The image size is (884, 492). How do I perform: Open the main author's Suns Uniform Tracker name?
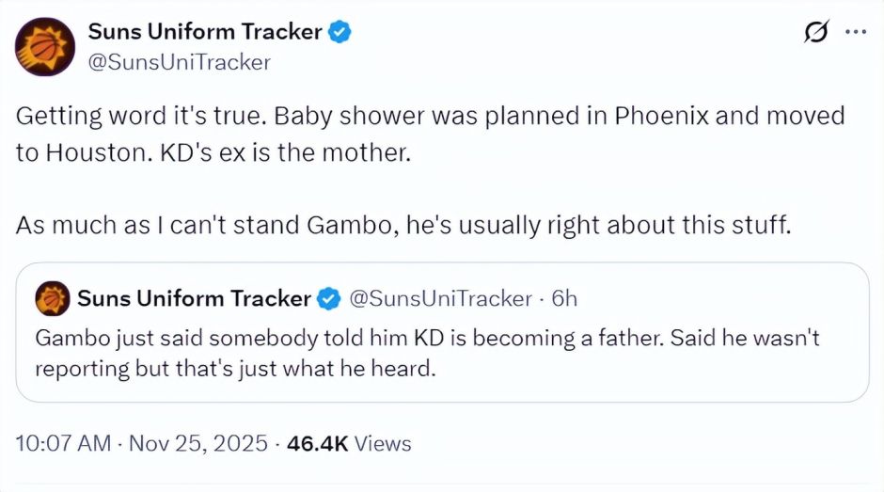204,32
